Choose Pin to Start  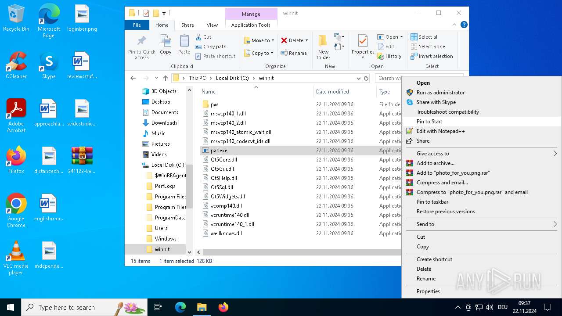[482, 122]
